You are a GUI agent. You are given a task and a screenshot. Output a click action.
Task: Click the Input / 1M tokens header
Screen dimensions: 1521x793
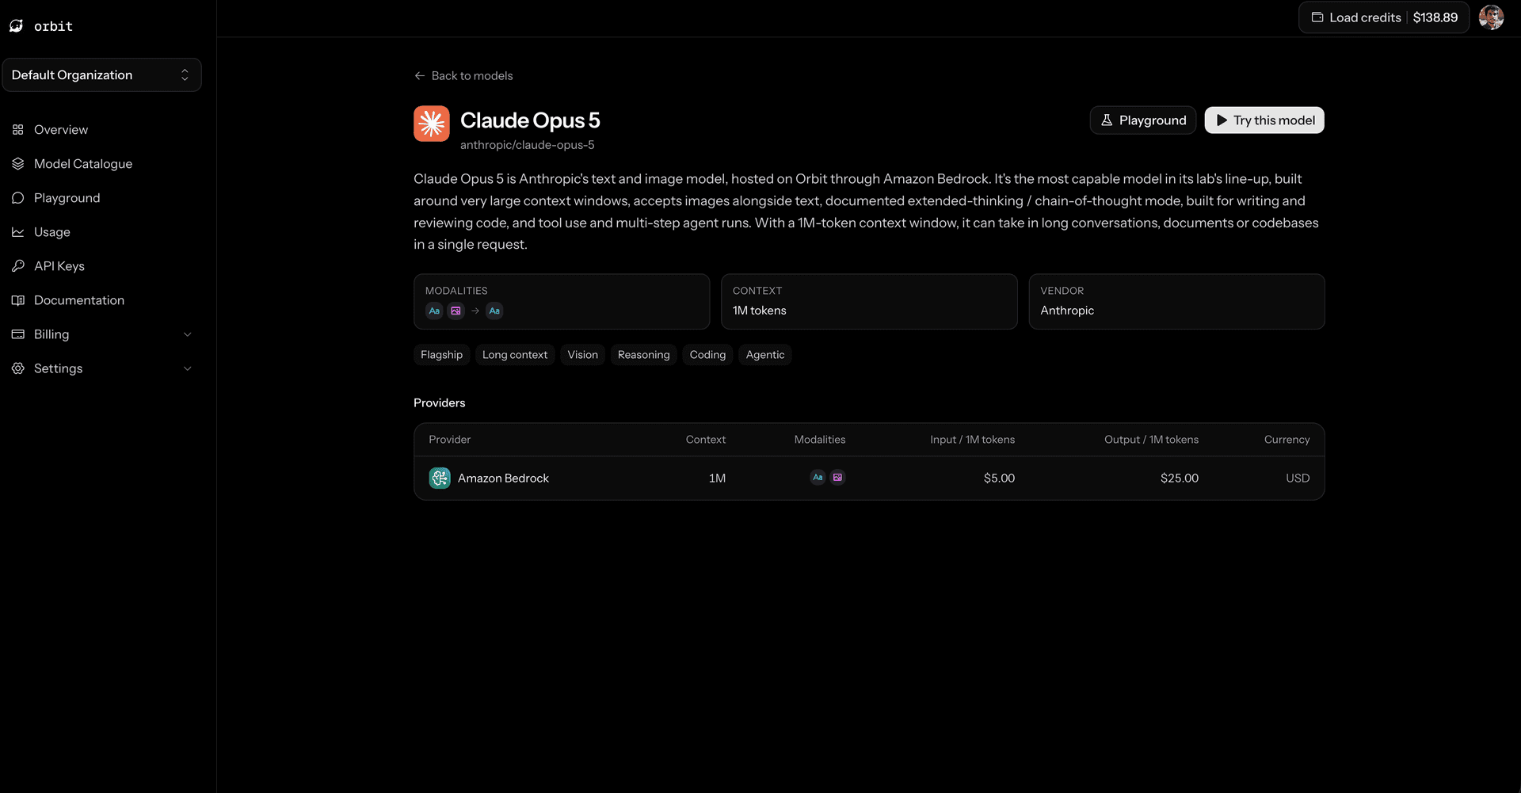tap(973, 440)
